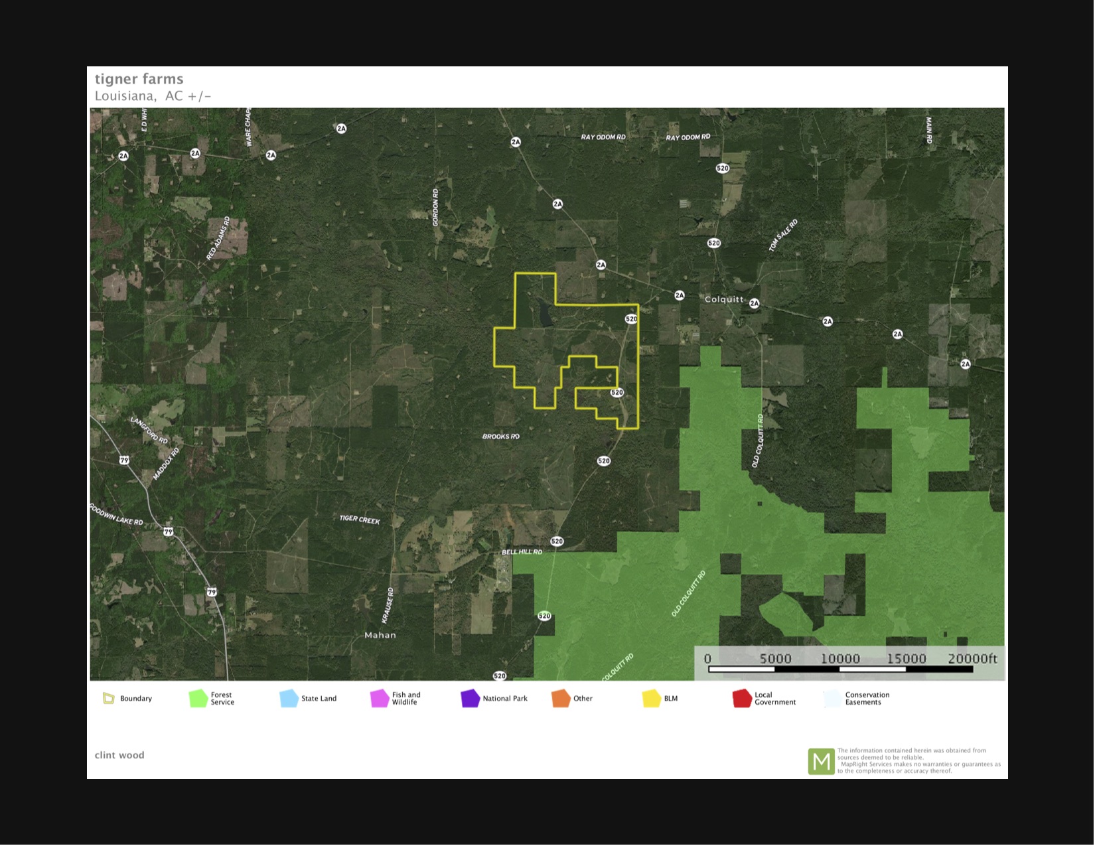This screenshot has width=1095, height=846.
Task: Select the yellow BLM legend swatch
Action: pos(652,698)
